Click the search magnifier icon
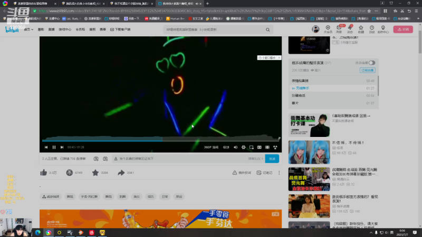422x237 pixels. point(268,29)
